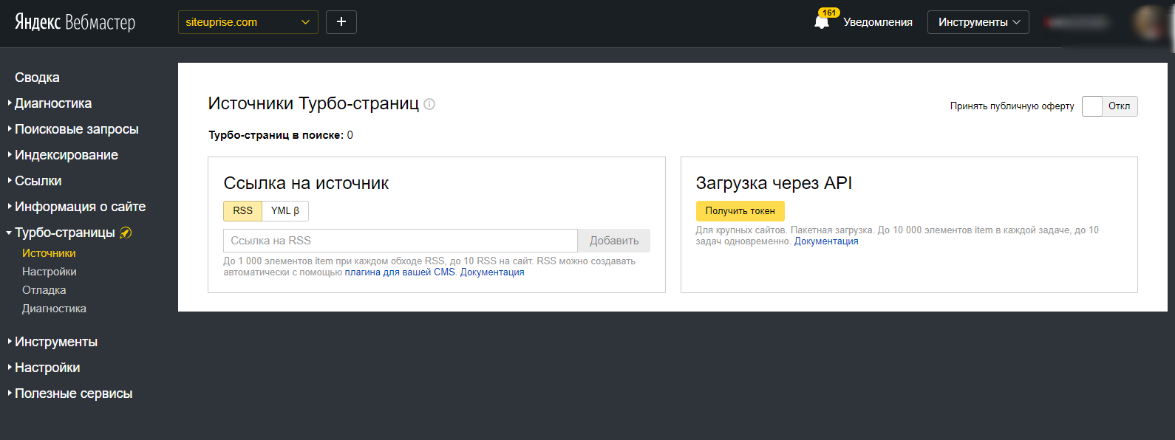Open Настройки under Турбо-страницы
This screenshot has width=1175, height=440.
pos(50,272)
